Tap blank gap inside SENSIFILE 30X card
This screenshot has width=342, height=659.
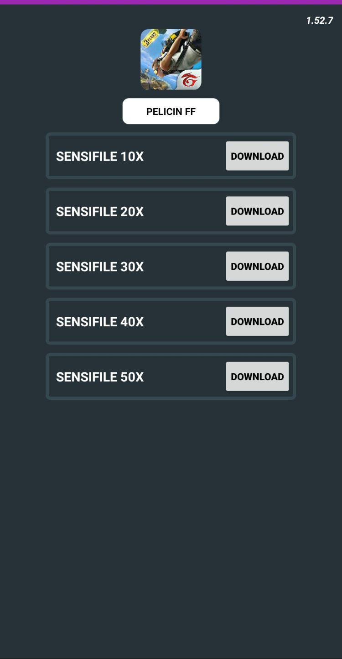coord(185,267)
